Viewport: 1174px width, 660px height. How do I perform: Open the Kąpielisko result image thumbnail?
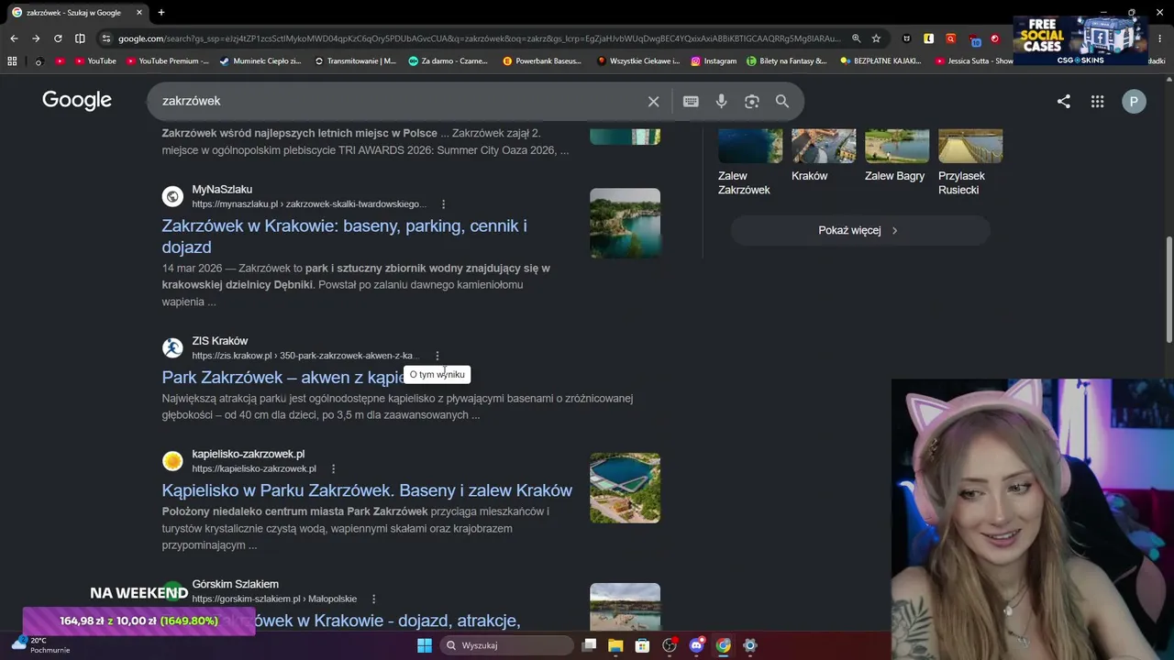tap(625, 488)
